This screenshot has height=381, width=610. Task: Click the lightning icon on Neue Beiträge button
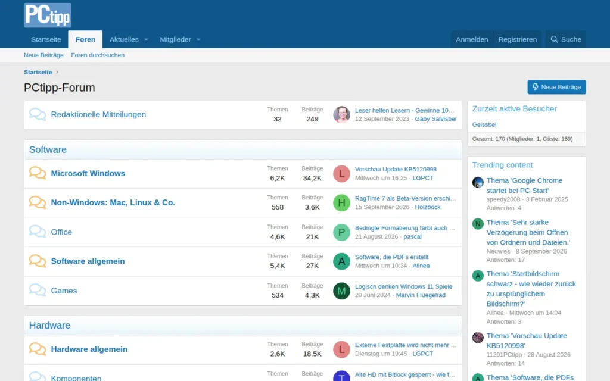[536, 87]
